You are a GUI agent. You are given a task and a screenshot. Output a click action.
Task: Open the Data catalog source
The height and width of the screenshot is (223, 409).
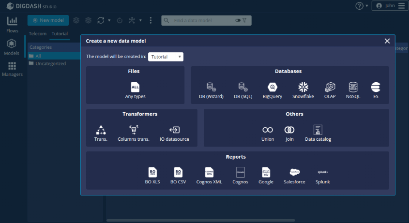click(x=318, y=133)
